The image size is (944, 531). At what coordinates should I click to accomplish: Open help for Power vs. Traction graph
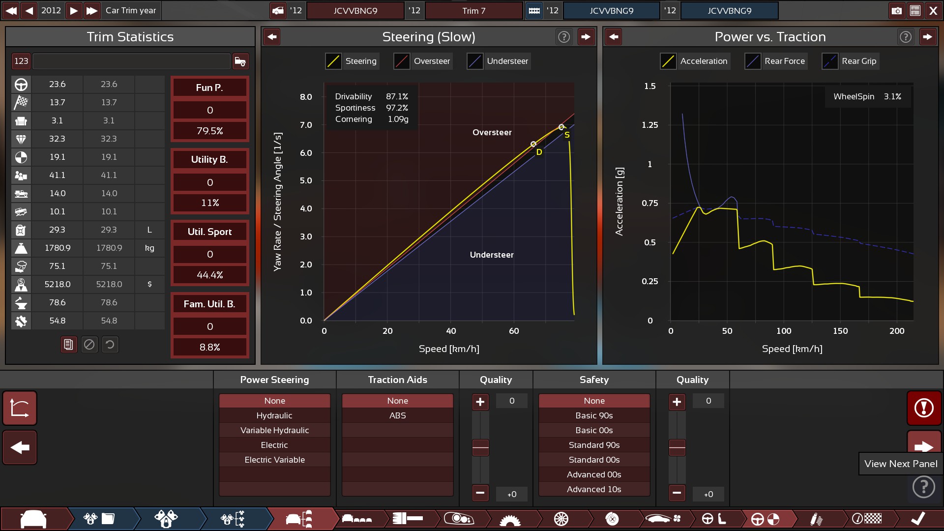click(x=906, y=37)
